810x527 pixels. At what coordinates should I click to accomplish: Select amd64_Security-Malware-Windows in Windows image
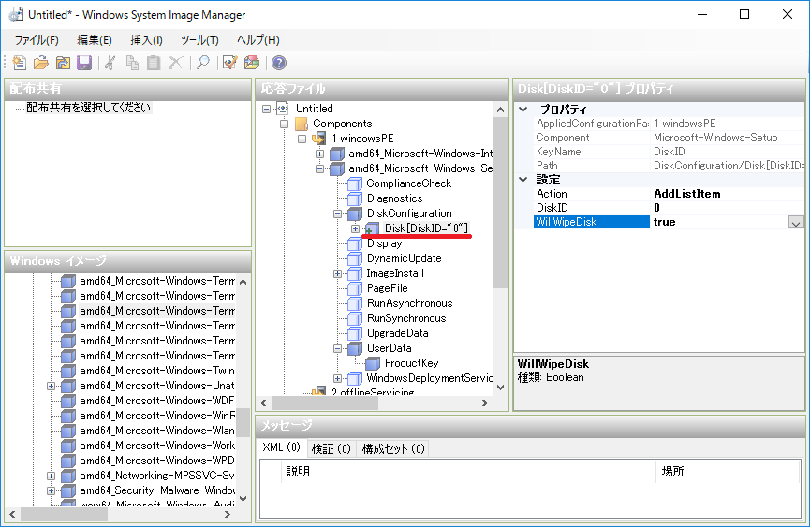click(x=156, y=490)
